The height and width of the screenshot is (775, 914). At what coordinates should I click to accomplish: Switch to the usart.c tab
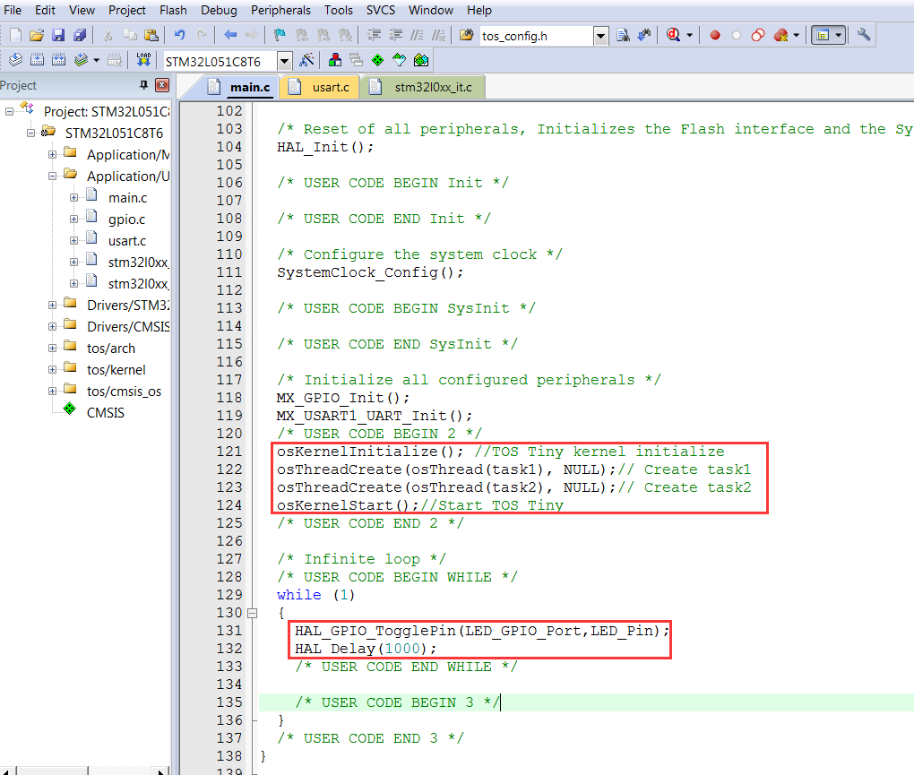[319, 88]
